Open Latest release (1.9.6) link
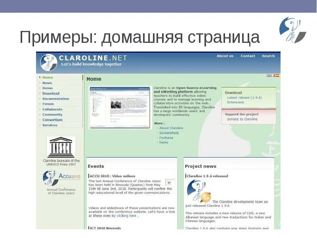The image size is (317, 238). (244, 98)
